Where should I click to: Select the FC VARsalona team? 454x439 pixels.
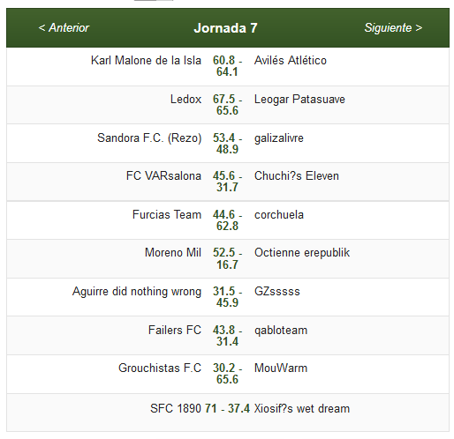point(163,176)
